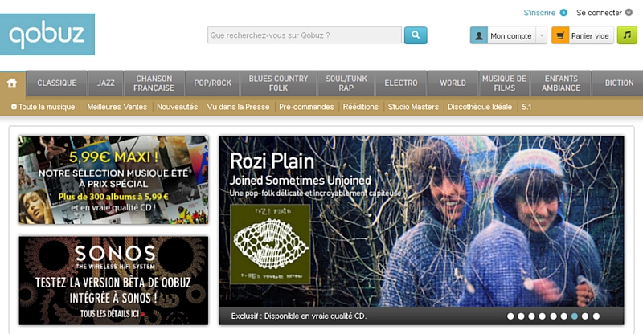Open Mon compte account button
The height and width of the screenshot is (334, 643).
[509, 35]
